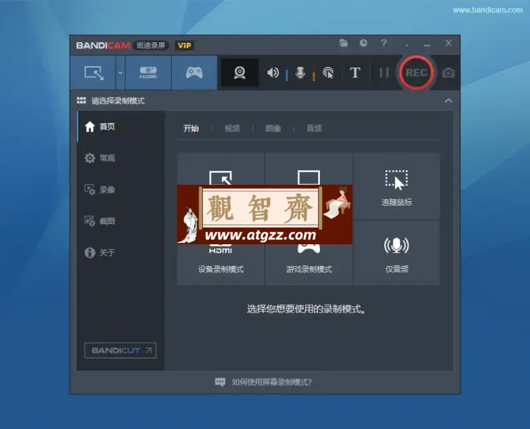Image resolution: width=530 pixels, height=429 pixels.
Task: Switch to the 音频 tab
Action: 314,128
